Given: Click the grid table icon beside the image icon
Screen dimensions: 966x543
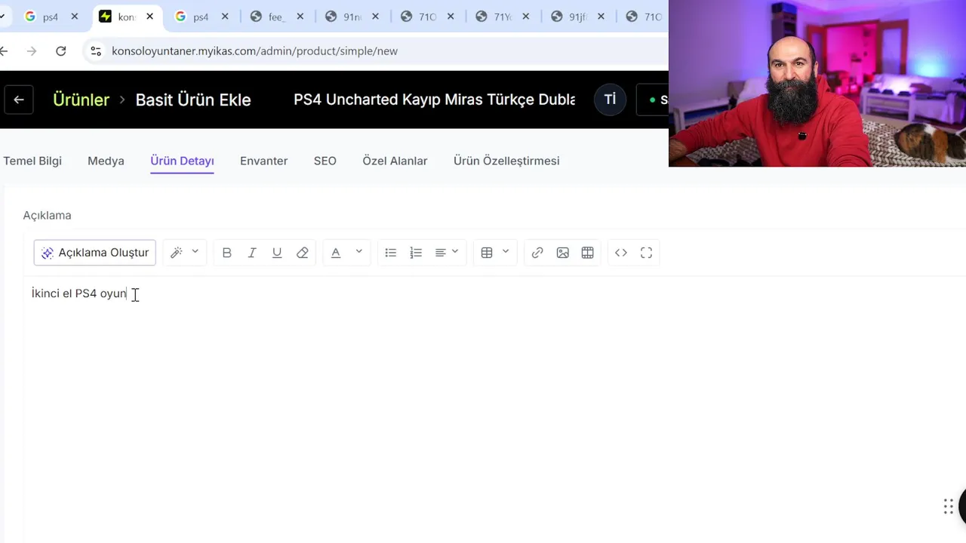Looking at the screenshot, I should tap(588, 253).
